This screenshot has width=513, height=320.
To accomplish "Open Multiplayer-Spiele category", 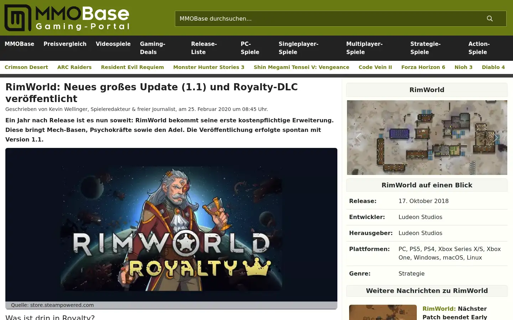I will coord(364,48).
